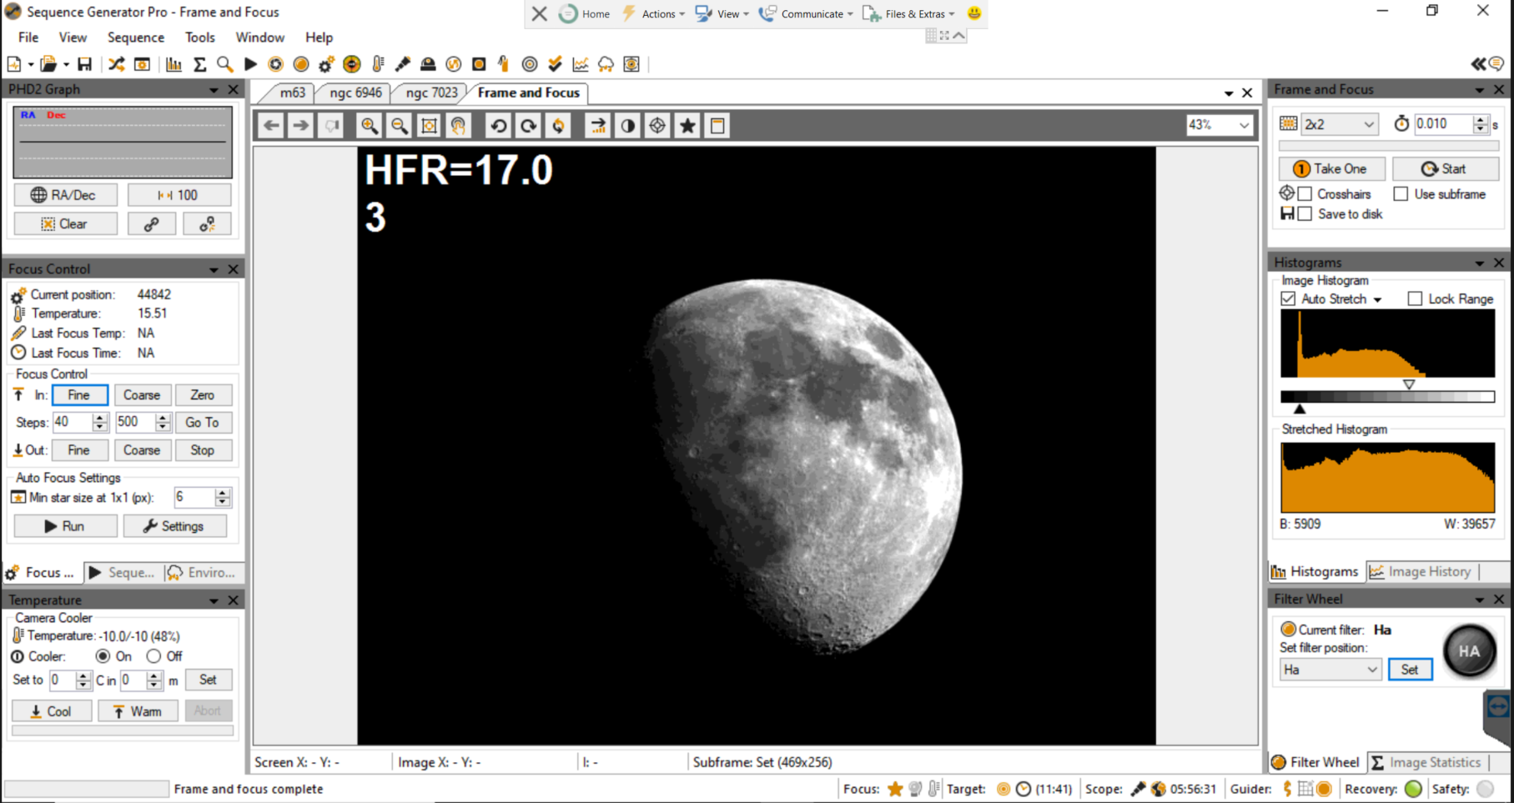
Task: Rotate image counterclockwise
Action: (498, 126)
